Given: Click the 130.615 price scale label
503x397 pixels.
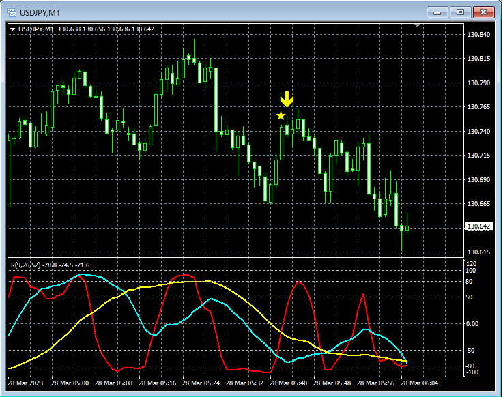Looking at the screenshot, I should (x=478, y=252).
